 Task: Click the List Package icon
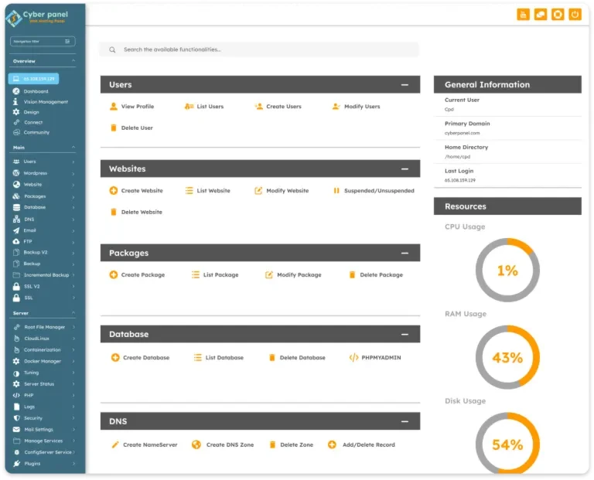(196, 274)
